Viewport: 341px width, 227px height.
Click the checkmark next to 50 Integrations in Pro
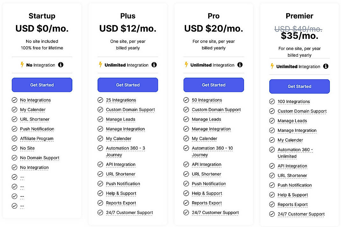(186, 100)
